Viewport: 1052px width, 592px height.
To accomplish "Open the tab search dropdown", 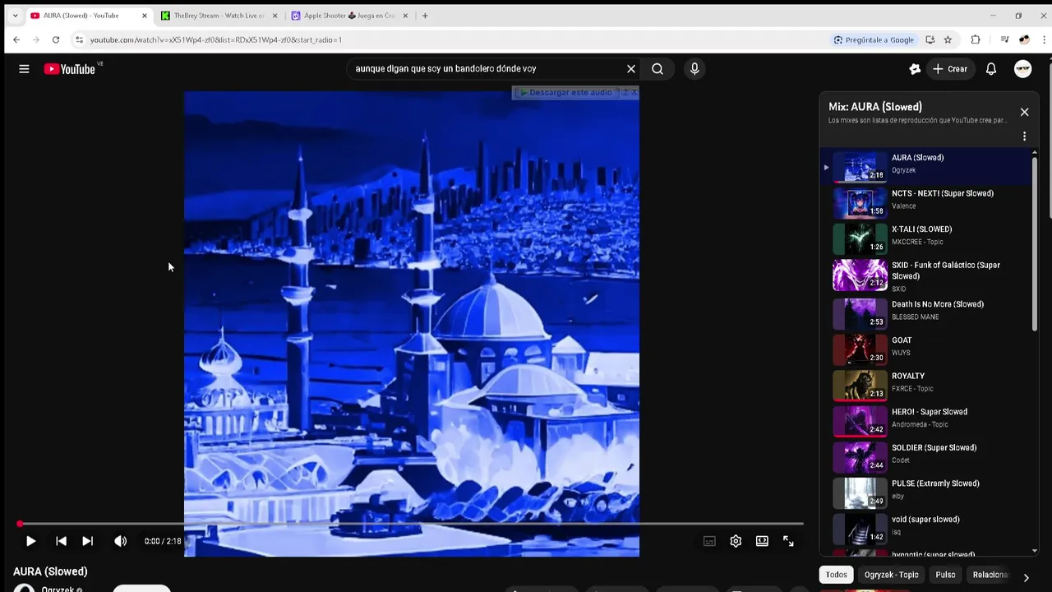I will pos(15,16).
